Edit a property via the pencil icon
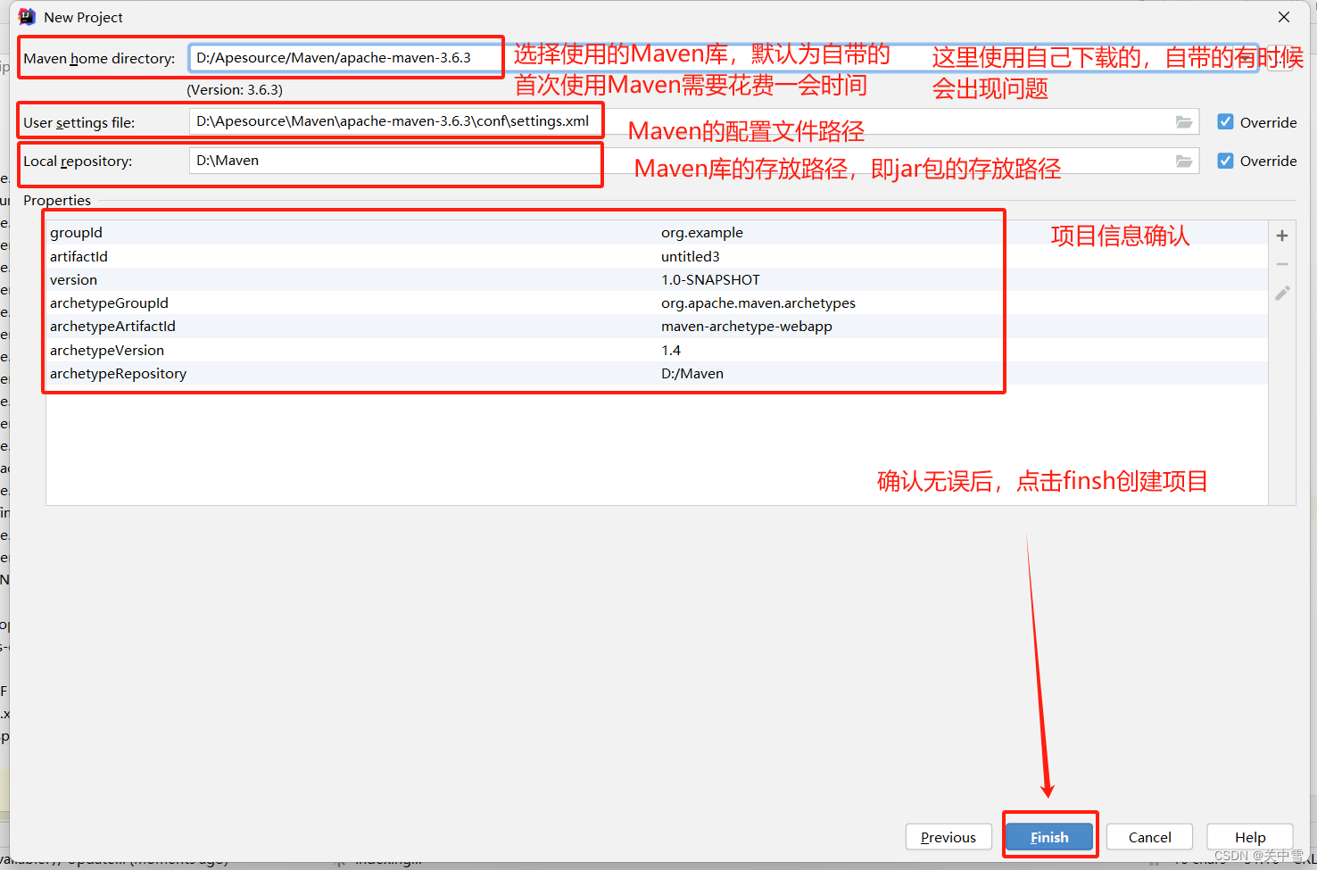Viewport: 1317px width, 870px height. (1281, 293)
